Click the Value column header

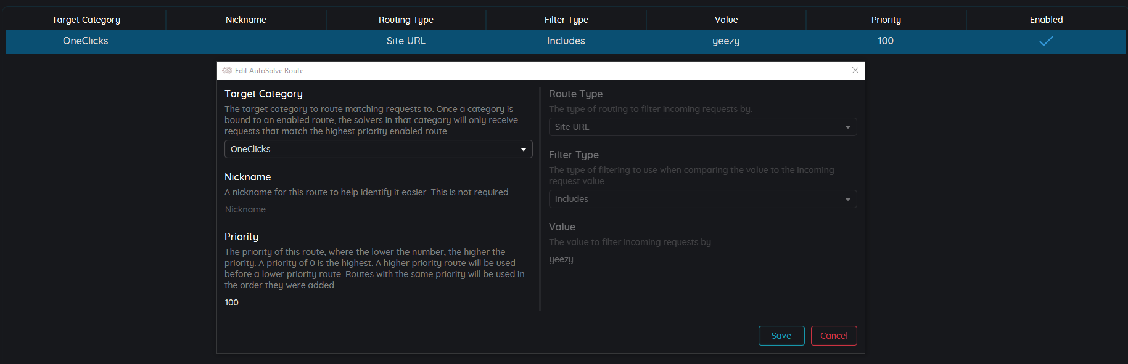pyautogui.click(x=726, y=20)
